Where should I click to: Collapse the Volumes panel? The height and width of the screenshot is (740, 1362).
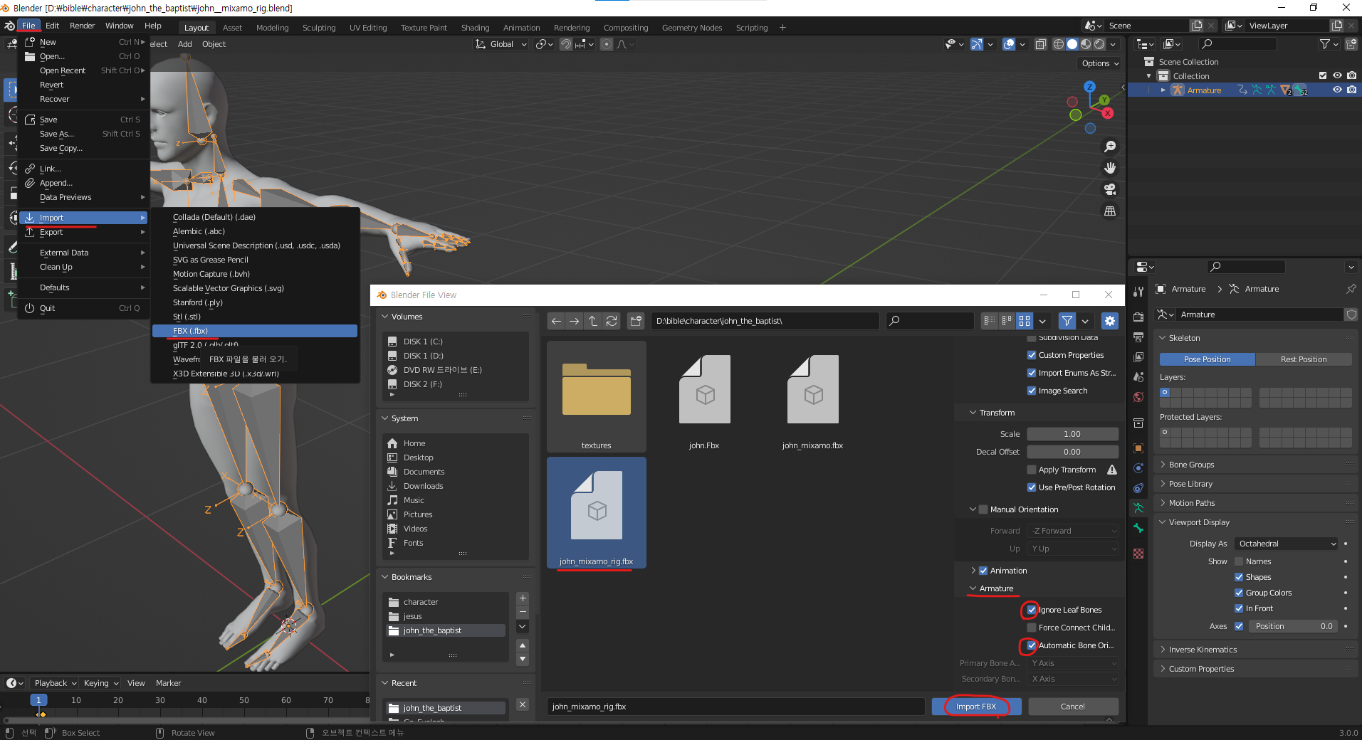click(x=385, y=317)
